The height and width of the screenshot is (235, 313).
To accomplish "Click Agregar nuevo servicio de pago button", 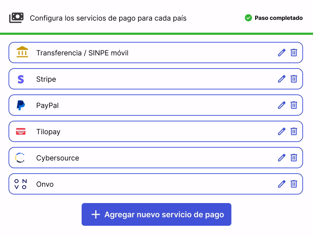I will tap(156, 214).
